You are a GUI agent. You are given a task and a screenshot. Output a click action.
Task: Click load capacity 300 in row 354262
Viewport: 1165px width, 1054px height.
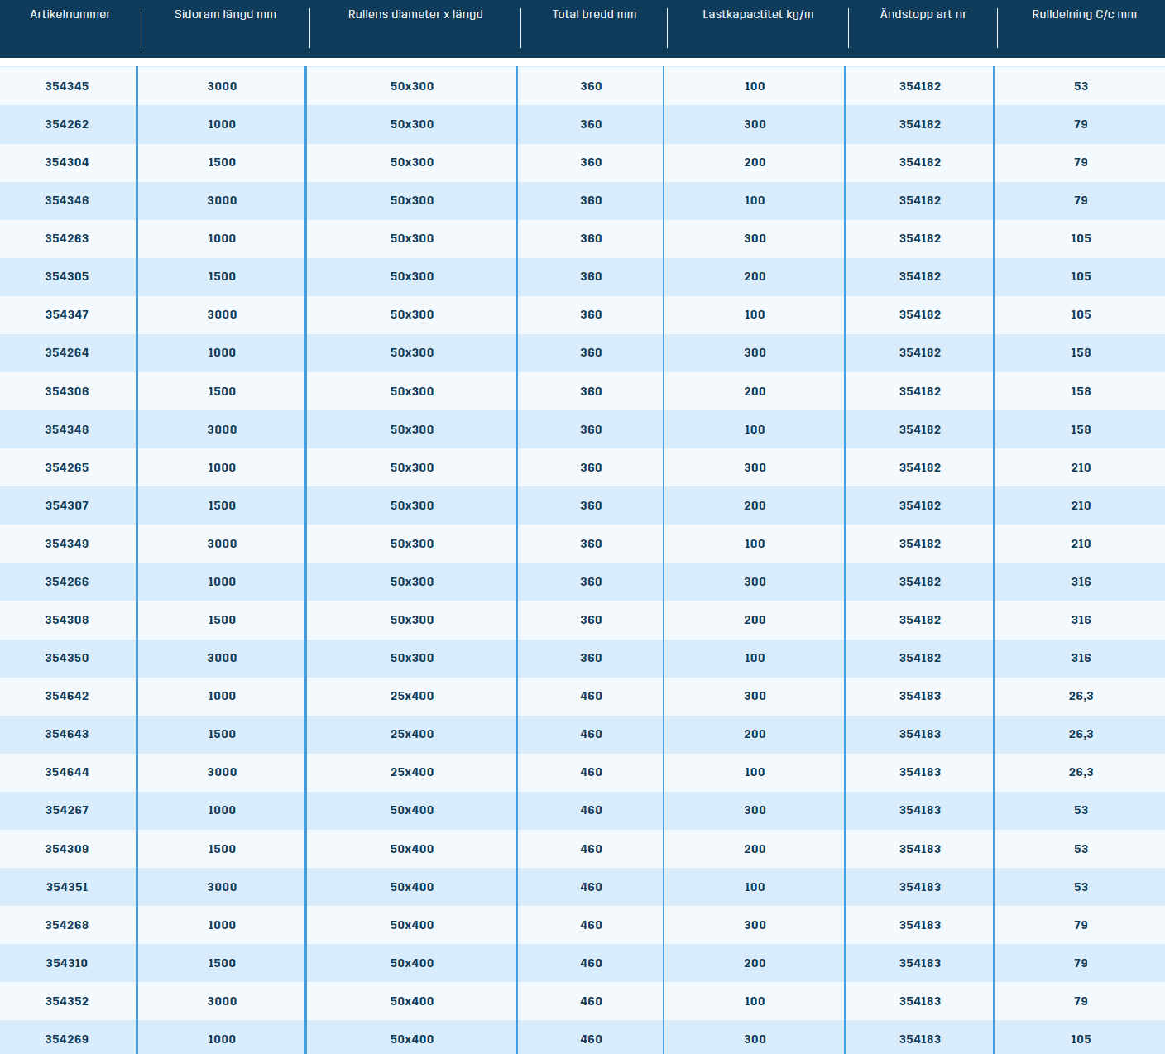[755, 124]
